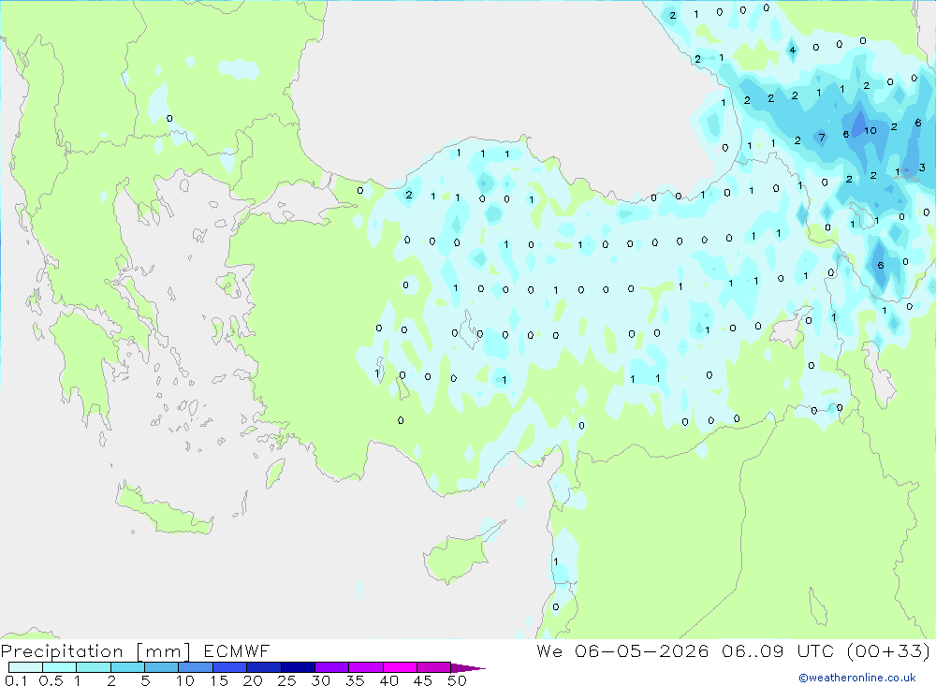Click the 45–50 mm legend swatch
The width and height of the screenshot is (936, 686).
pos(433,667)
